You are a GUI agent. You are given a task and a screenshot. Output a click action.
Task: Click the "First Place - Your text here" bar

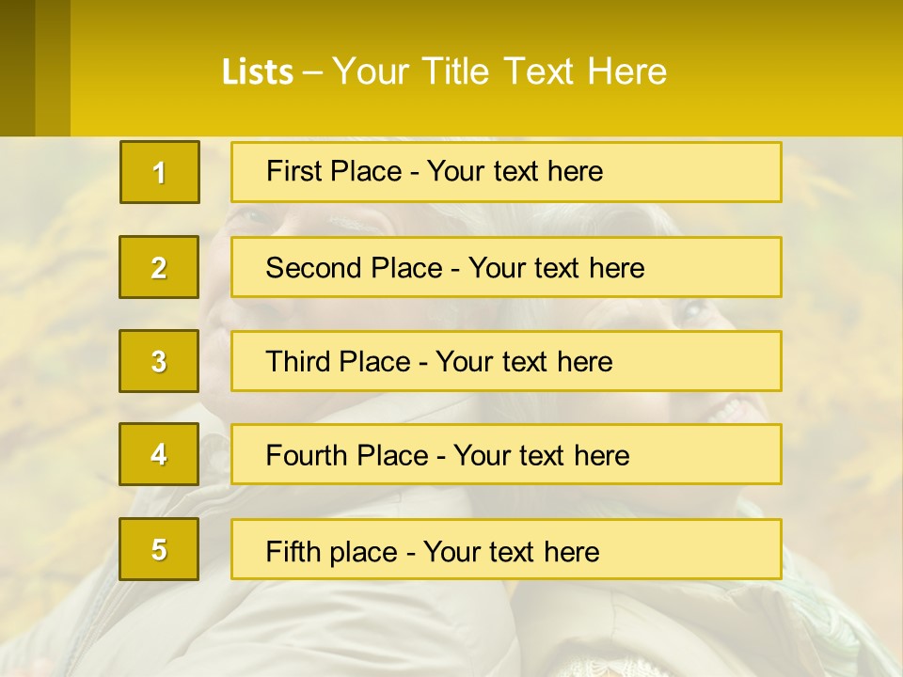506,172
